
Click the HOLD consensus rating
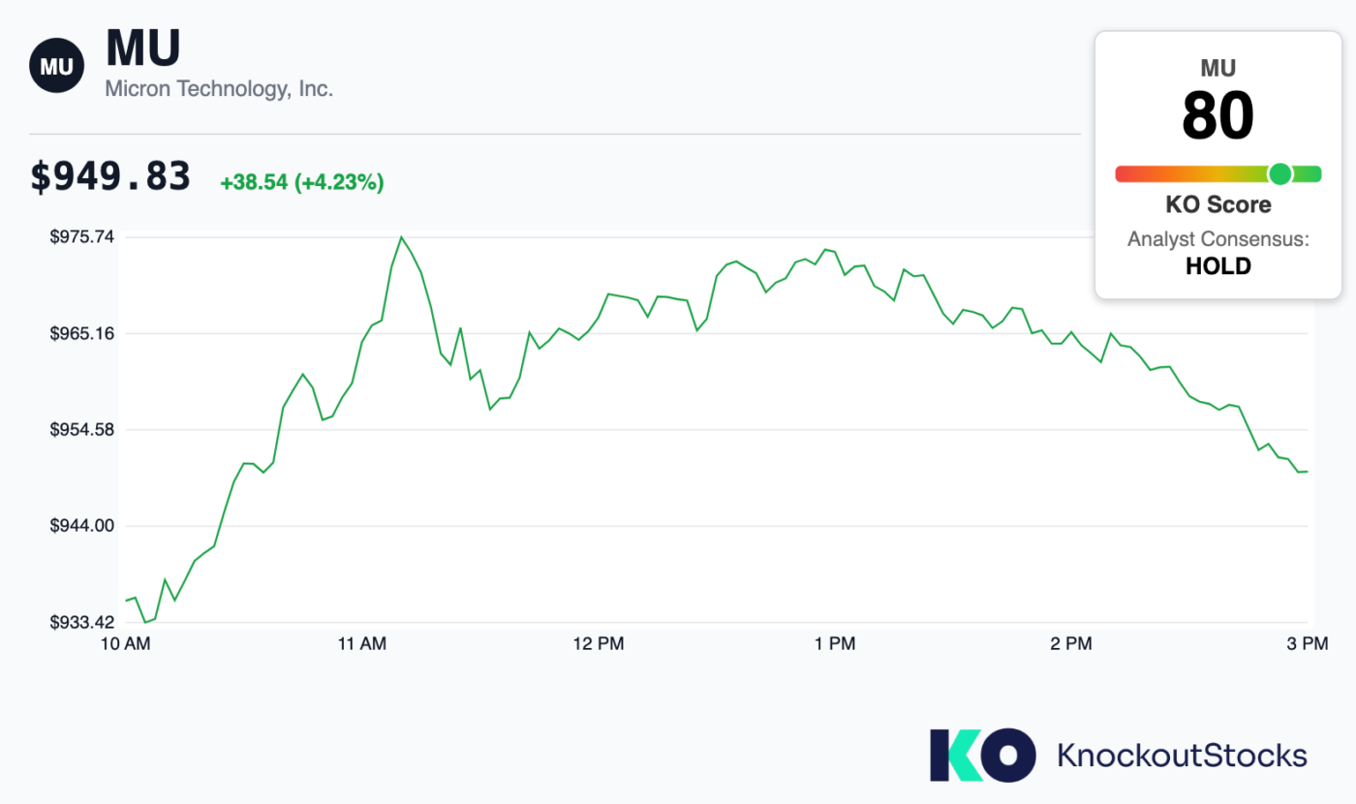pyautogui.click(x=1218, y=265)
